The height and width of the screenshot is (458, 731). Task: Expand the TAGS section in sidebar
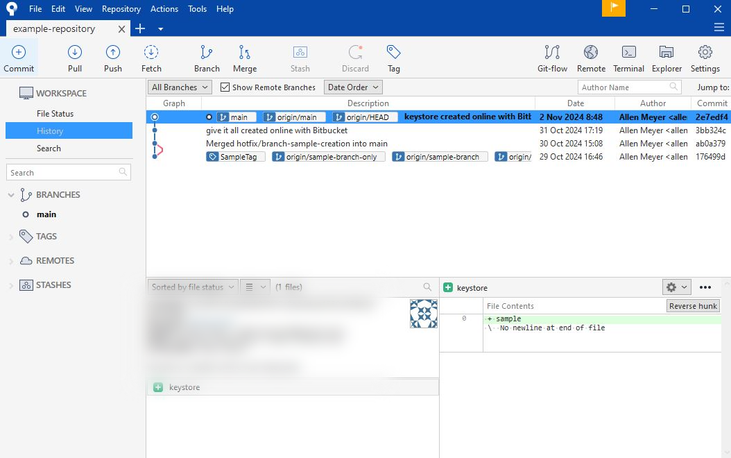click(x=11, y=237)
